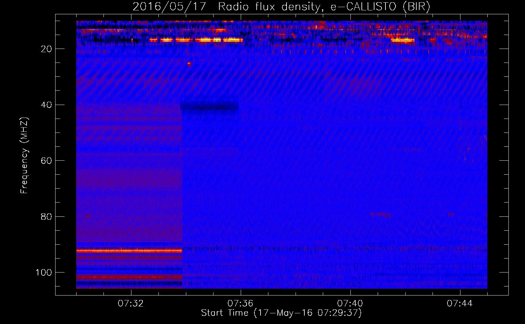Click the time tick label '07:36'

pos(240,304)
